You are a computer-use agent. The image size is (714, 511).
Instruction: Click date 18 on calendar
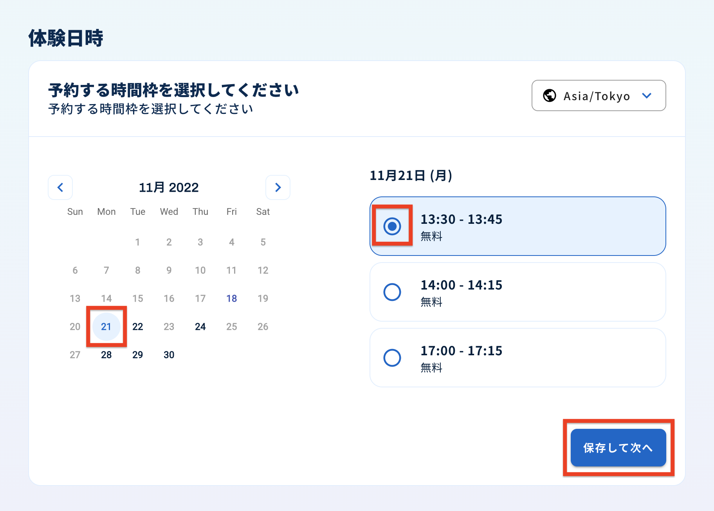click(232, 299)
